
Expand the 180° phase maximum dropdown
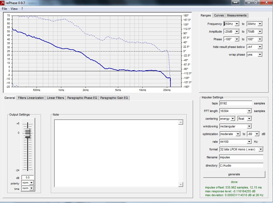coord(260,39)
